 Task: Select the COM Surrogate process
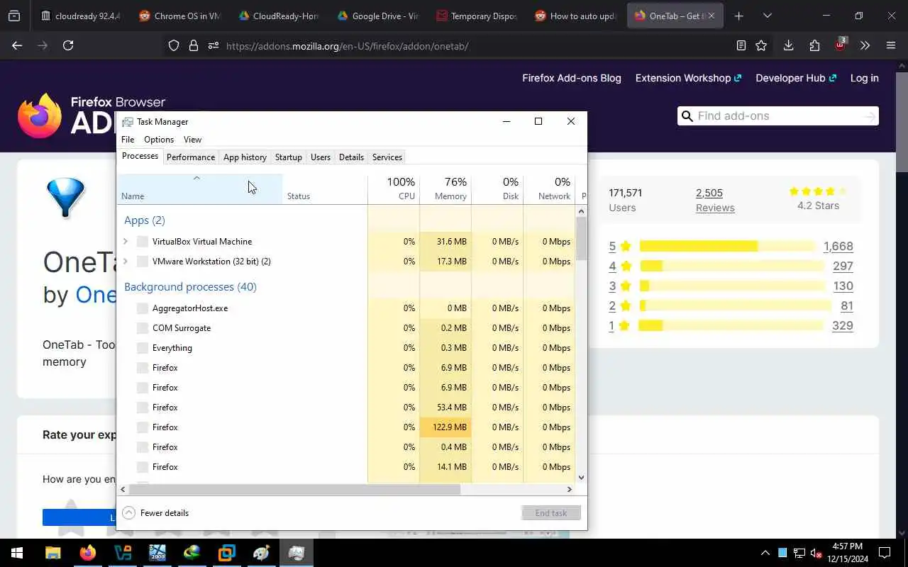point(346,328)
